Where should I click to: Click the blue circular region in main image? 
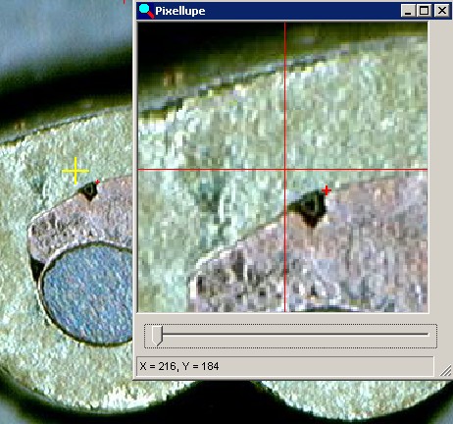pos(88,293)
